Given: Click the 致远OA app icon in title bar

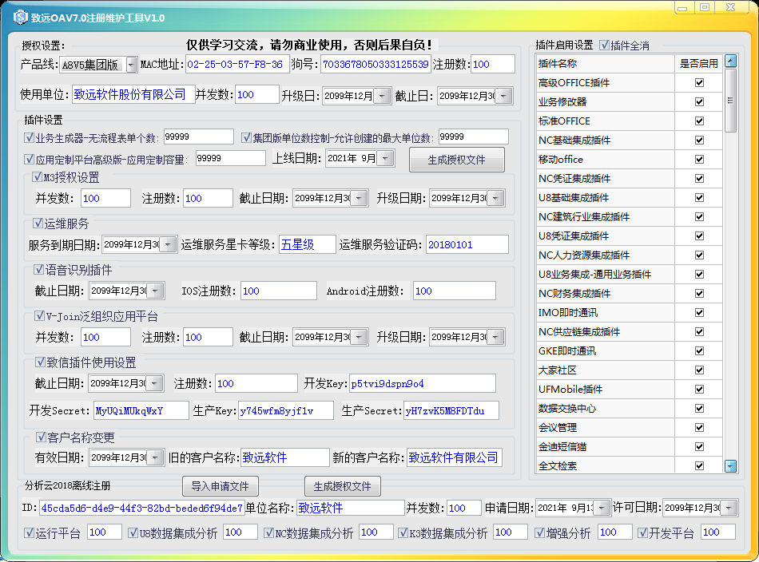Looking at the screenshot, I should pos(20,18).
